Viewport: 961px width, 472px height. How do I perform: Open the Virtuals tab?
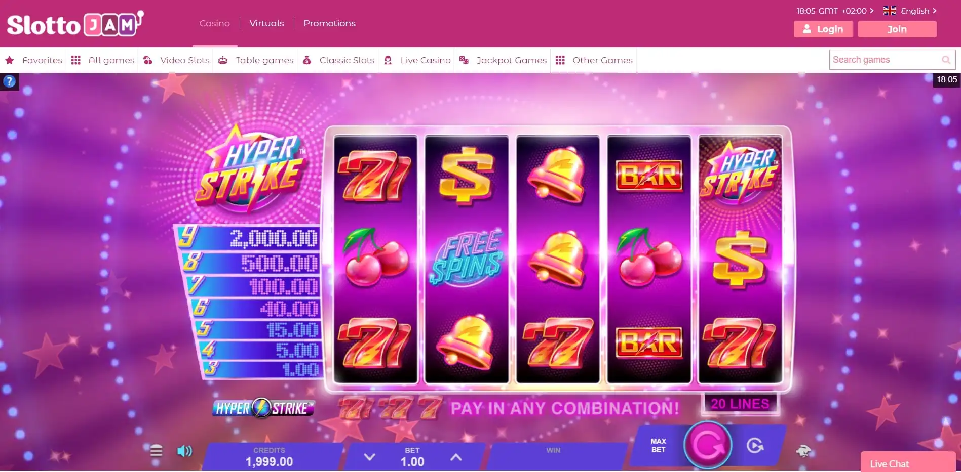(x=266, y=23)
